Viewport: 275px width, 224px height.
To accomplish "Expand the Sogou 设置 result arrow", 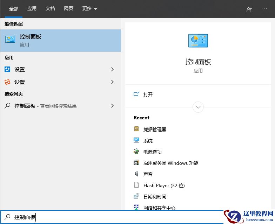I will click(x=112, y=82).
